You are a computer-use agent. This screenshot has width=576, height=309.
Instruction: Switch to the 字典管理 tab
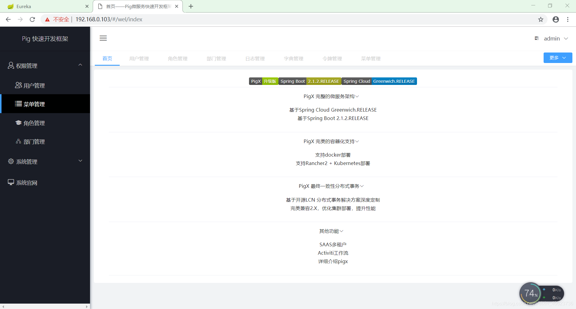click(294, 58)
